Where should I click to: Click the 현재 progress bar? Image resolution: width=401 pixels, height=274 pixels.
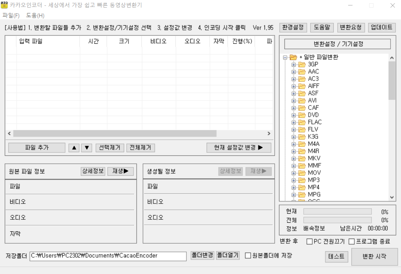(337, 211)
